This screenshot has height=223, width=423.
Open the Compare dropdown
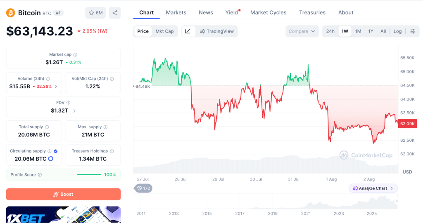(302, 31)
